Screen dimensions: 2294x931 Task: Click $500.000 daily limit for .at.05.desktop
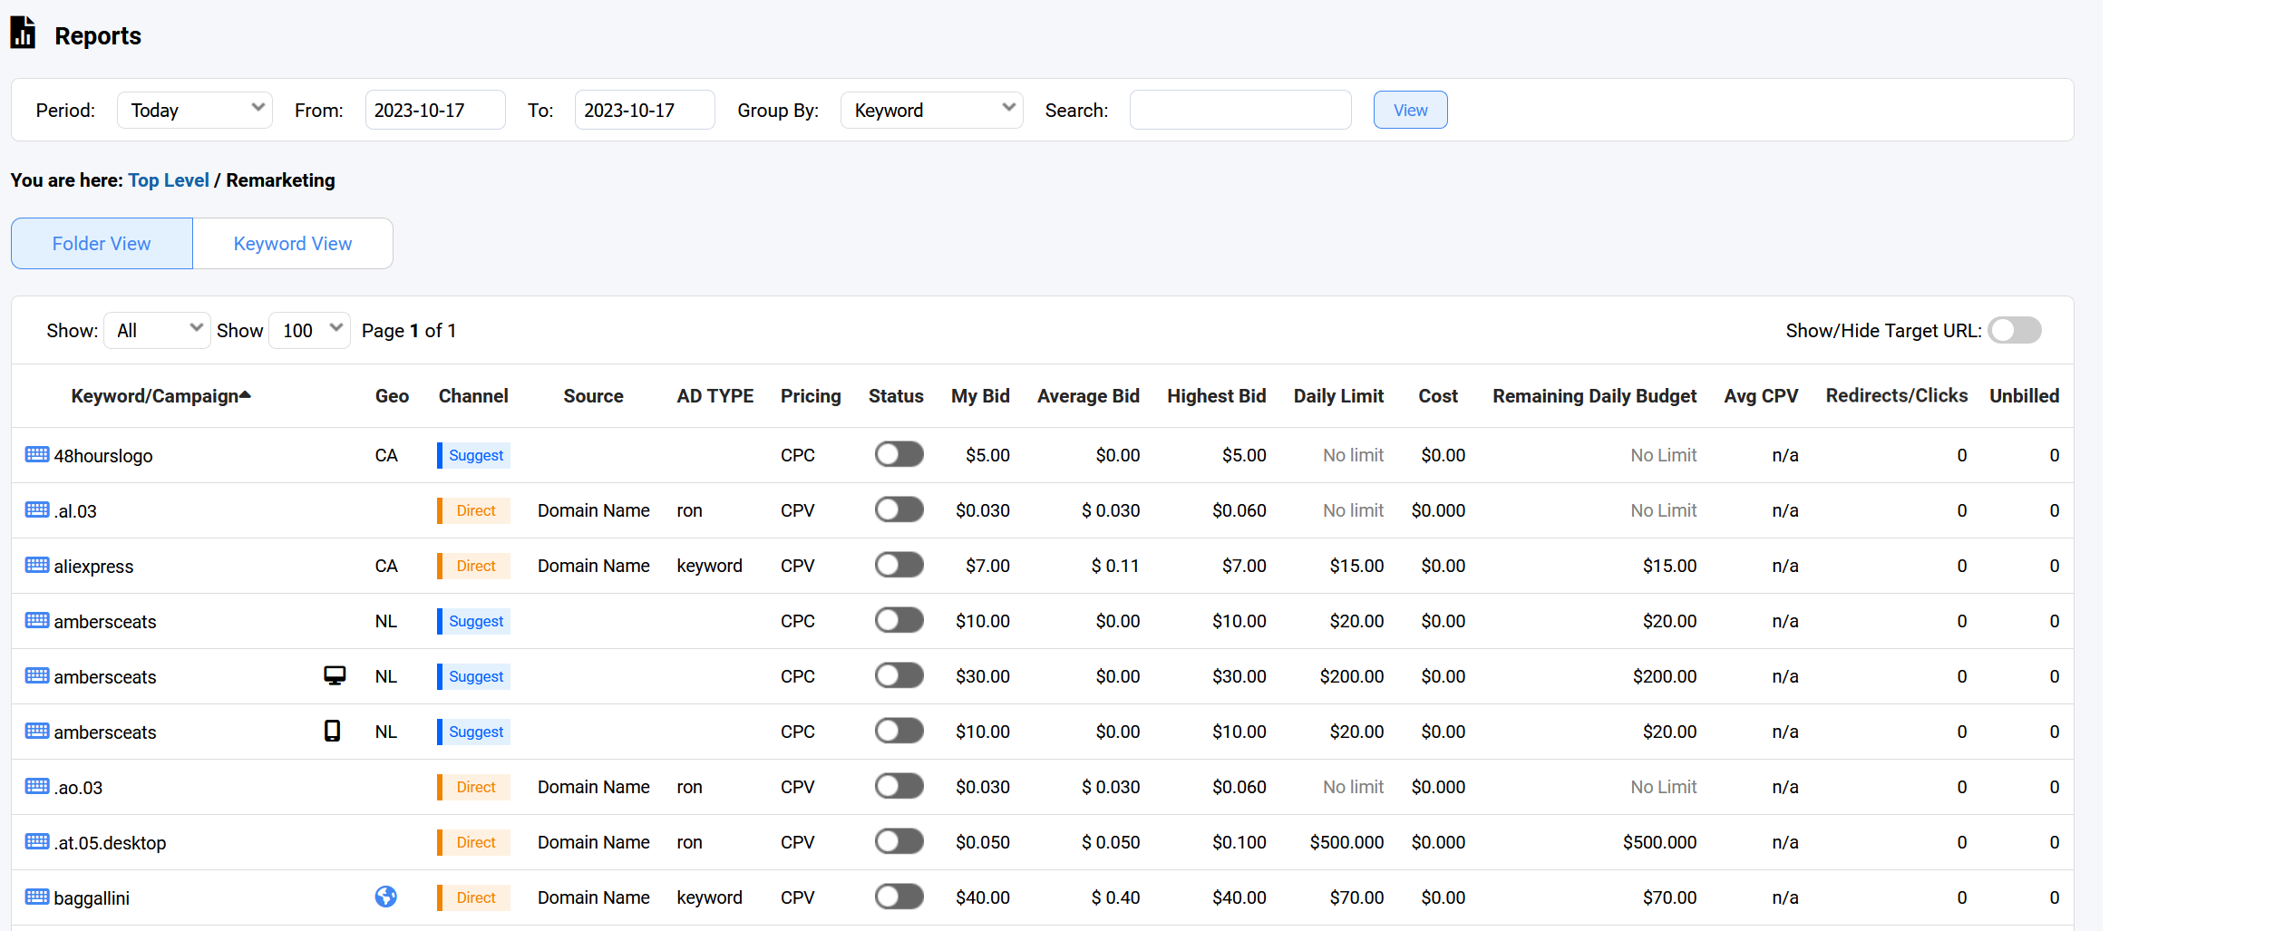(x=1346, y=842)
